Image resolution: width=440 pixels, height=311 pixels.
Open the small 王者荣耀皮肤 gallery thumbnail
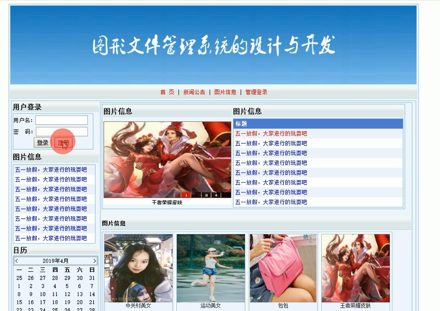point(355,268)
